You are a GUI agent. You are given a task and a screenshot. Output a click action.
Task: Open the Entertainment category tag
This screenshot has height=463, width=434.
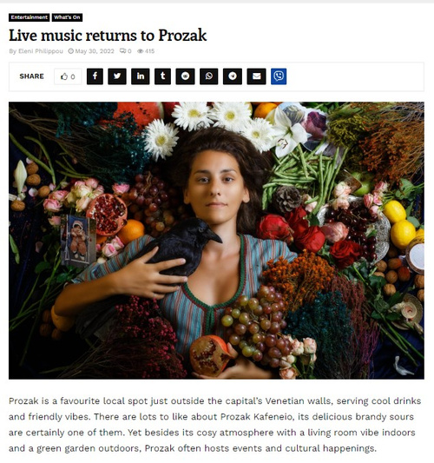pos(30,17)
